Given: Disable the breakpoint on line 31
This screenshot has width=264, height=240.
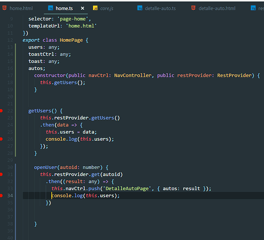Looking at the screenshot, I should [x=1, y=174].
